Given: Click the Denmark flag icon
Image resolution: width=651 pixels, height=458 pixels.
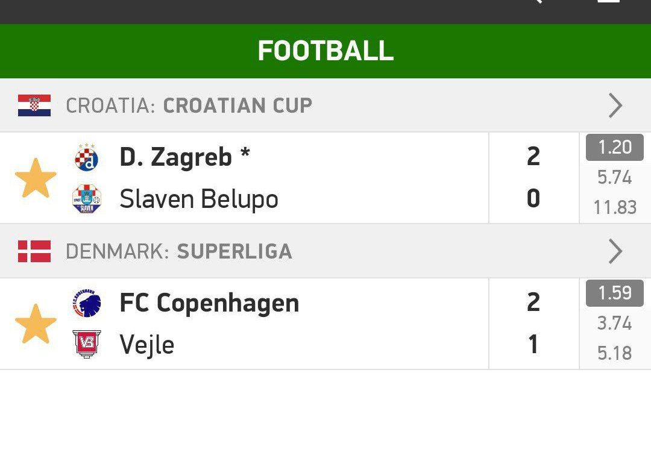Looking at the screenshot, I should (34, 251).
